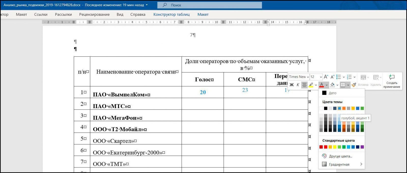Image resolution: width=407 pixels, height=173 pixels.
Task: Click the gradient square icon beside Градиентная
Action: [x=324, y=164]
